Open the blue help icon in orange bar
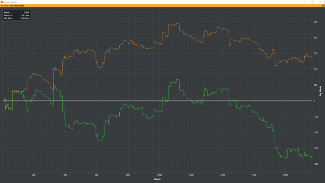Image resolution: width=325 pixels, height=183 pixels. 323,6
